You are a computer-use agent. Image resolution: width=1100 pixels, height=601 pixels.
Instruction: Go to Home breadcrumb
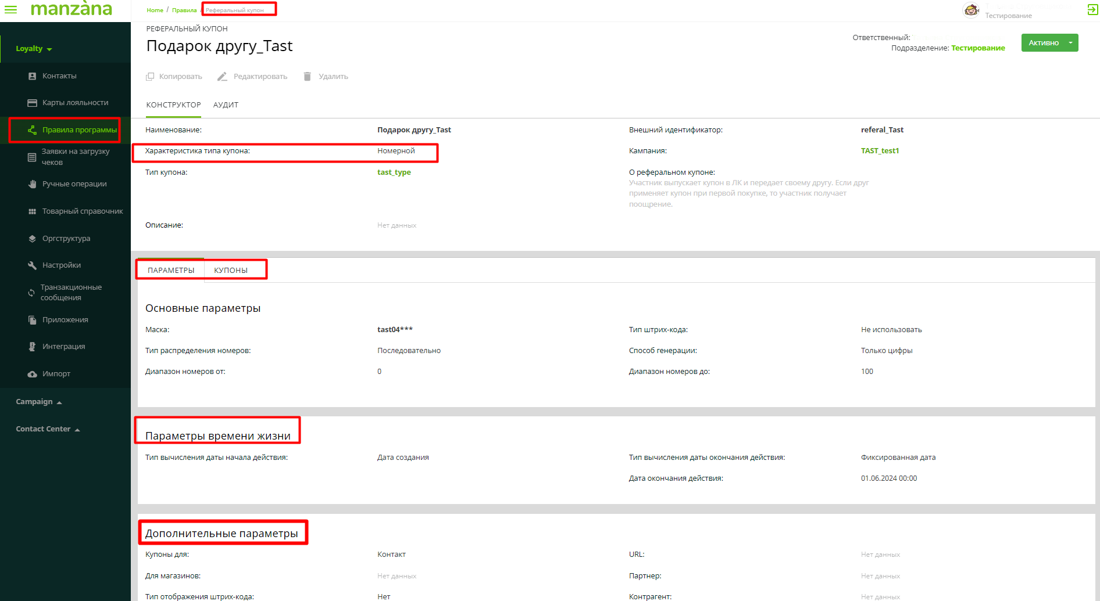[x=155, y=10]
